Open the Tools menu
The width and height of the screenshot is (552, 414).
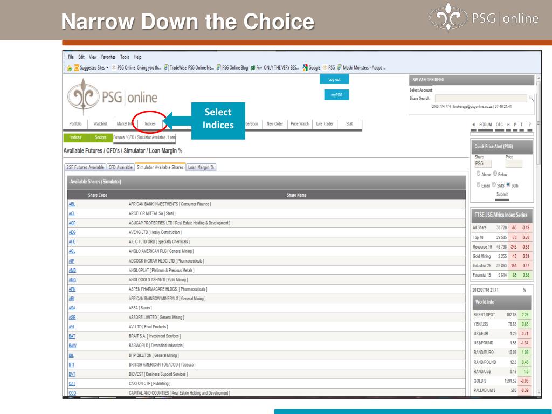coord(125,57)
